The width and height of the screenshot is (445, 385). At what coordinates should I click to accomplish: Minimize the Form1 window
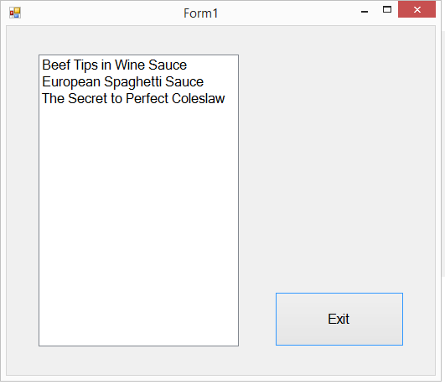[365, 10]
